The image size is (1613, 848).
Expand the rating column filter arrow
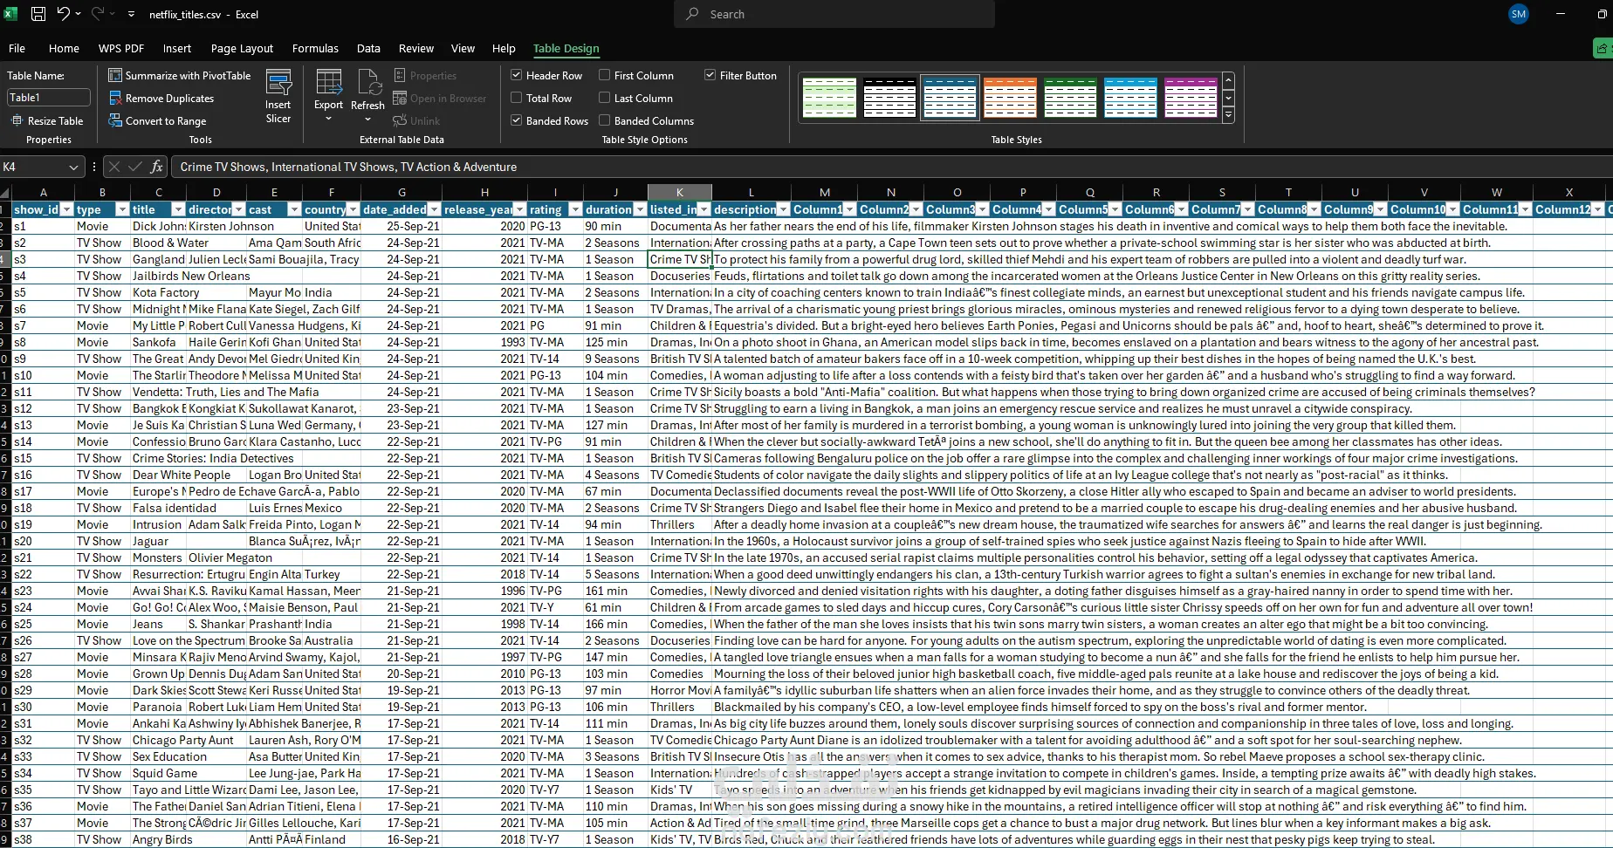[575, 209]
